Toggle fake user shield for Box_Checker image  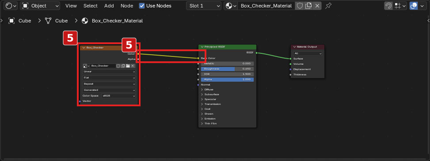[118, 66]
